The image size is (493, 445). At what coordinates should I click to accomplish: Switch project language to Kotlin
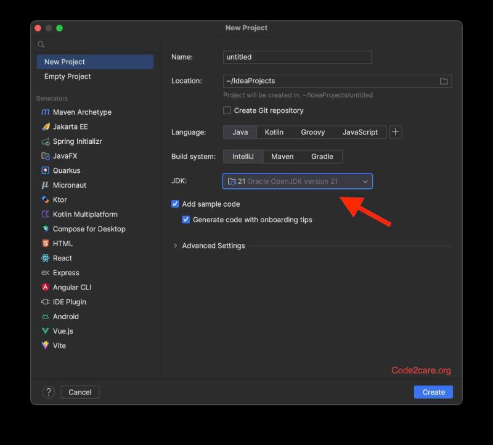[x=274, y=132]
